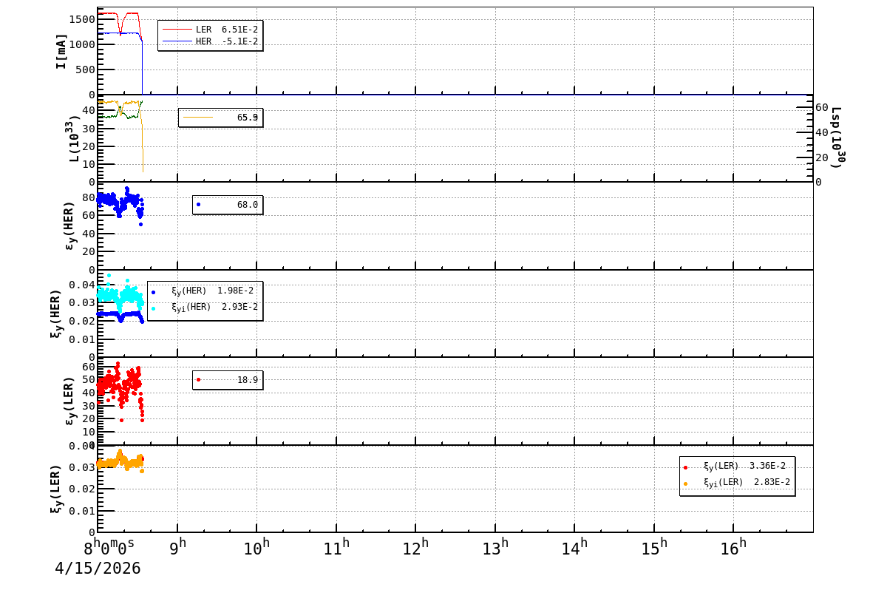Select the 18.9 legend value in the εy(LER) panel
Screen dimensions: 887x590
tap(247, 380)
